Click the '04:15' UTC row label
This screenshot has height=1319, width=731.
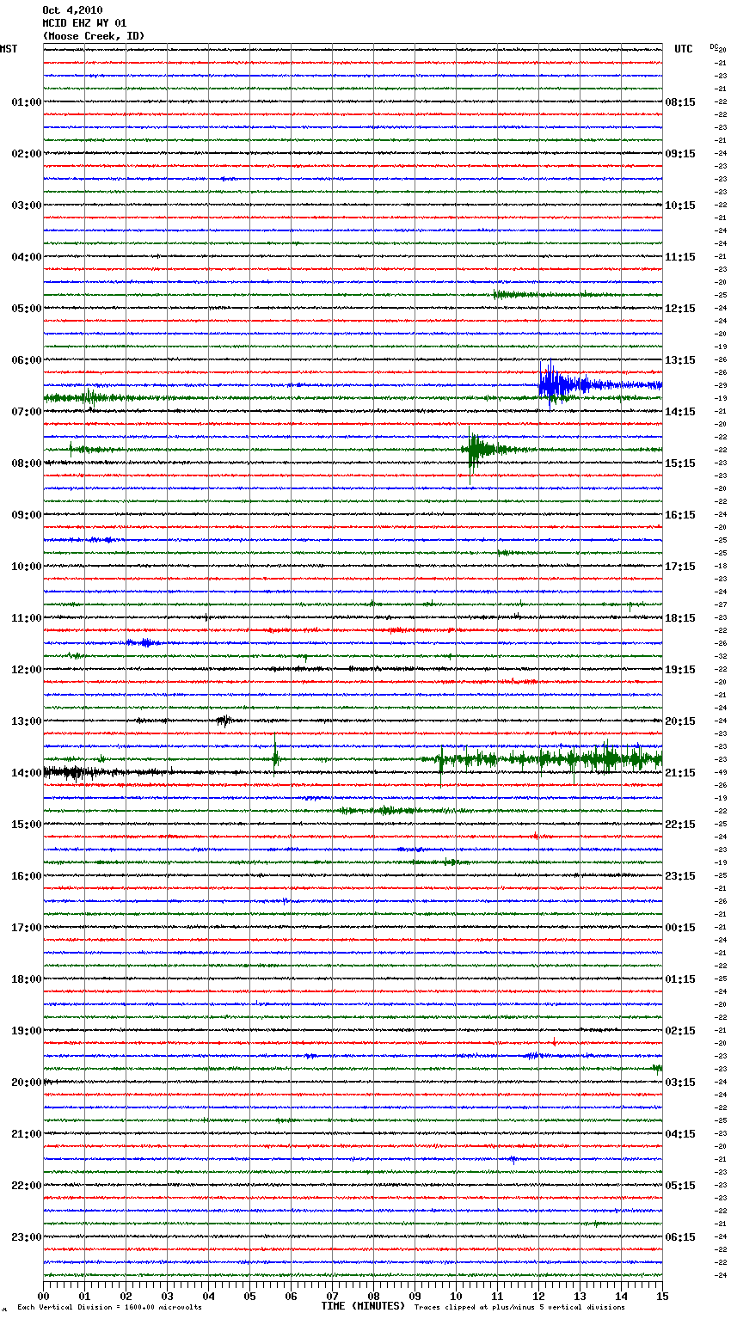(680, 1134)
